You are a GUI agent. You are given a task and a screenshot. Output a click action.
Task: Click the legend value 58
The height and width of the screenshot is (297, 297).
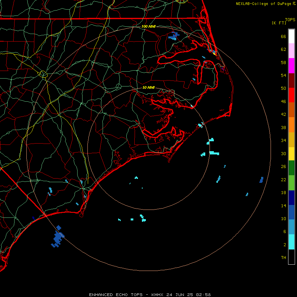click(283, 62)
